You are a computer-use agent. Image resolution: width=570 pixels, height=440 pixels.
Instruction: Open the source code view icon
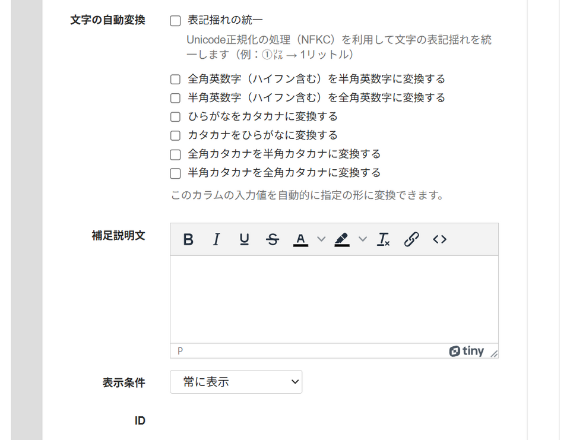tap(439, 239)
